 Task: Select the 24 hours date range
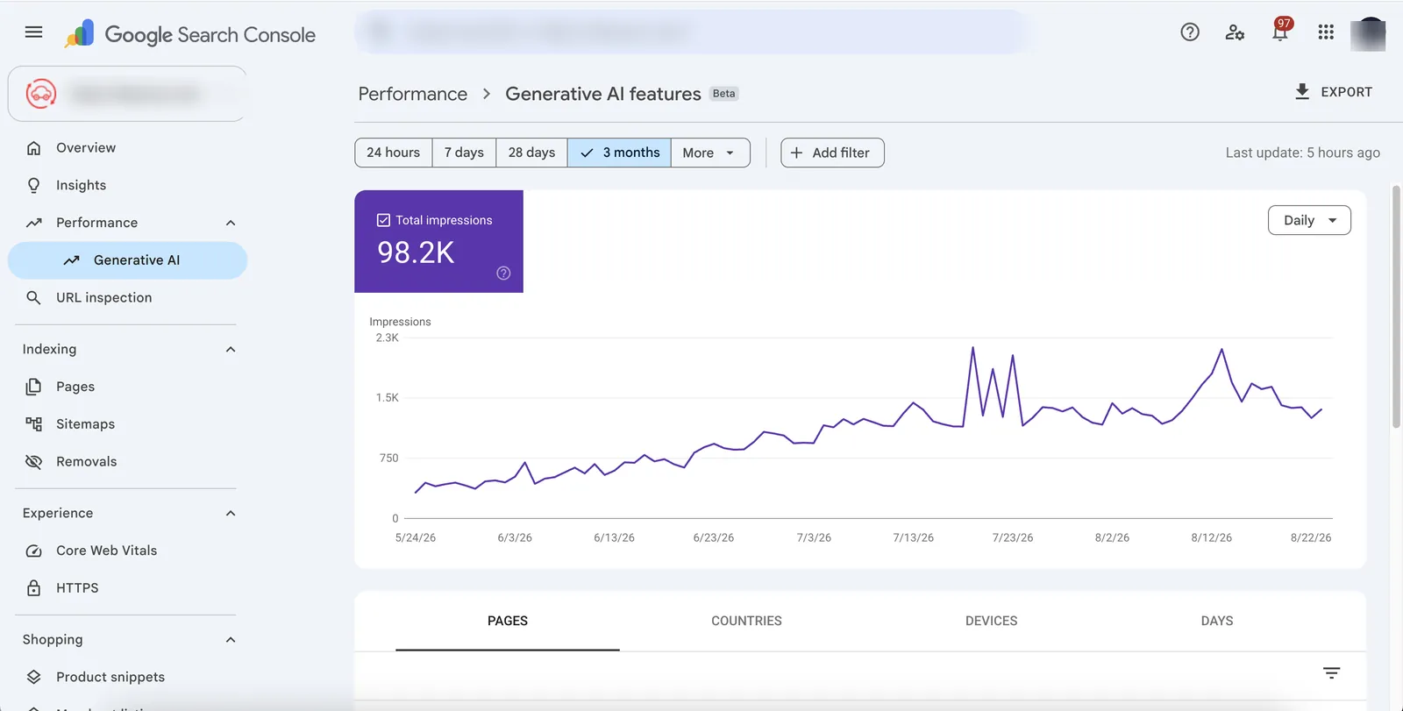(394, 153)
